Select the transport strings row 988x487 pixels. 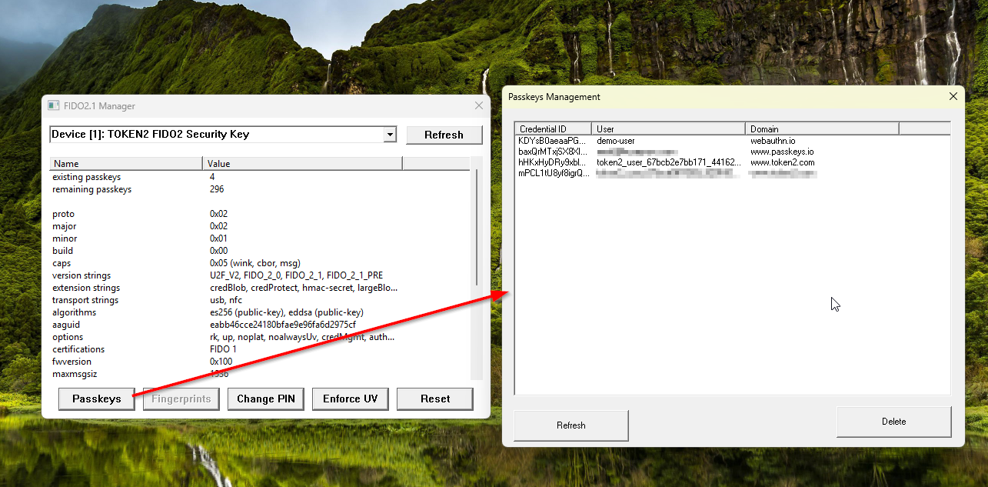[x=260, y=300]
